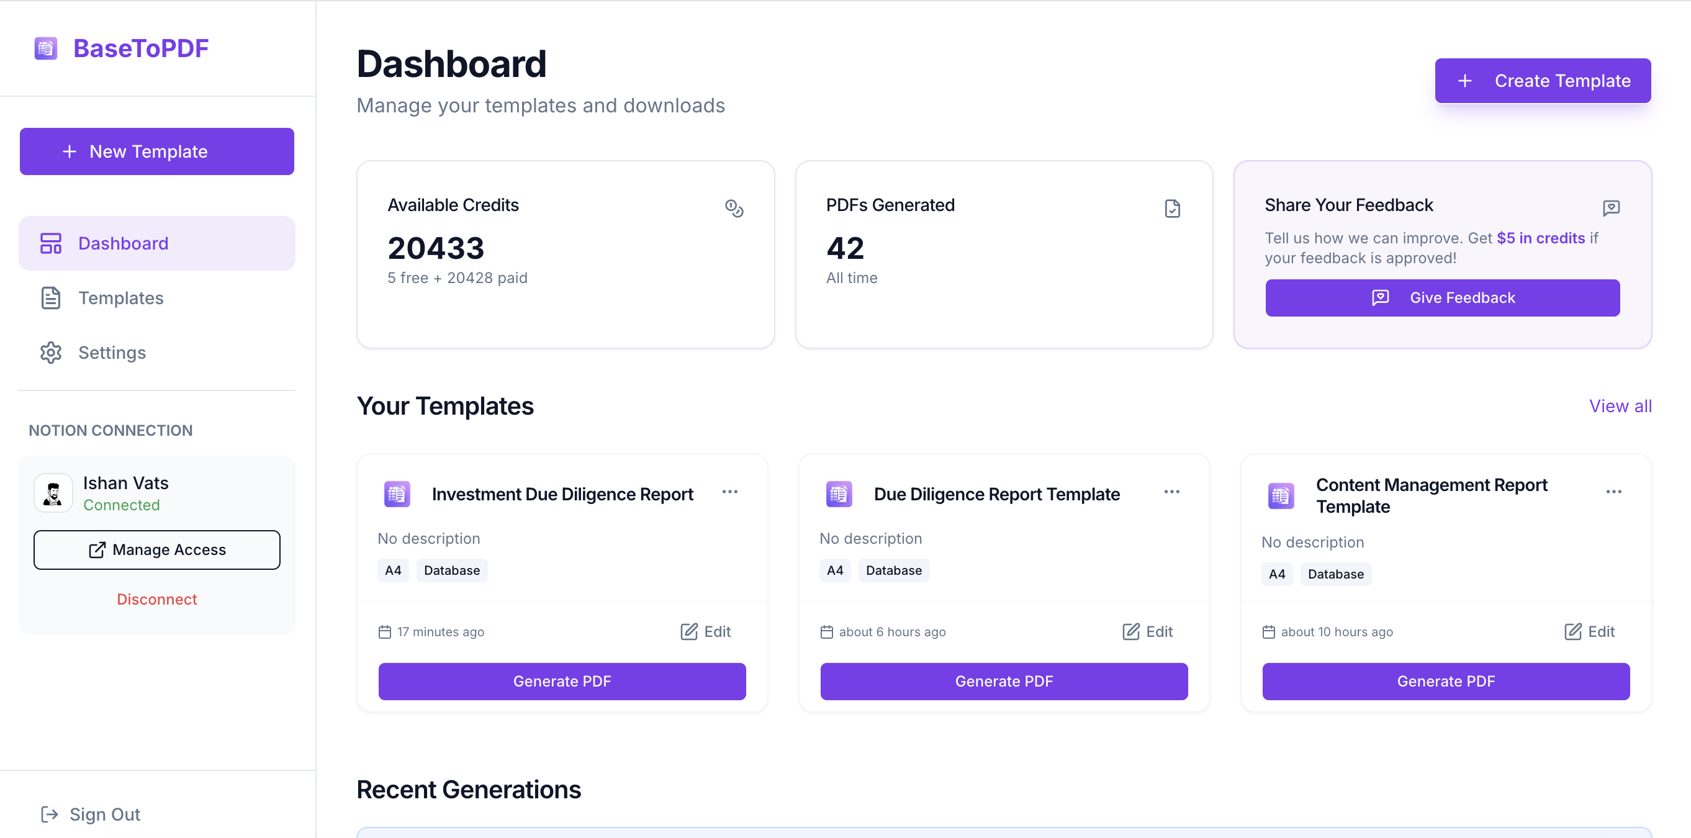
Task: Edit the Investment Due Diligence Report
Action: (x=706, y=632)
